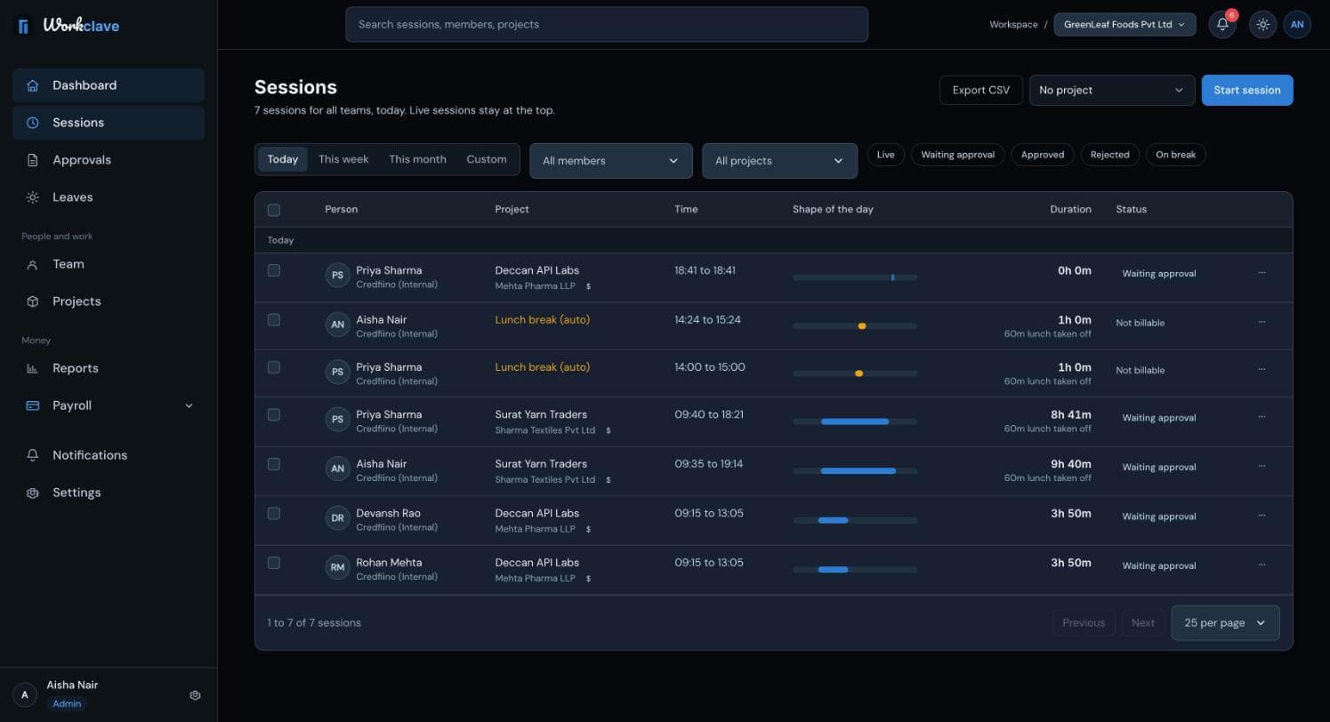1330x722 pixels.
Task: Check Priya Sharma 18:41 to 18:41 row
Action: pos(274,270)
